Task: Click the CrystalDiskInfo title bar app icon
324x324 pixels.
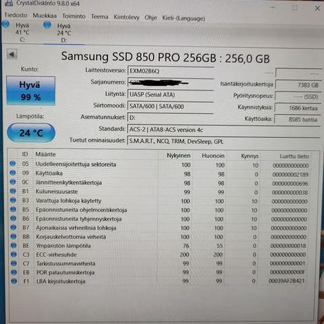Action: tap(9, 3)
